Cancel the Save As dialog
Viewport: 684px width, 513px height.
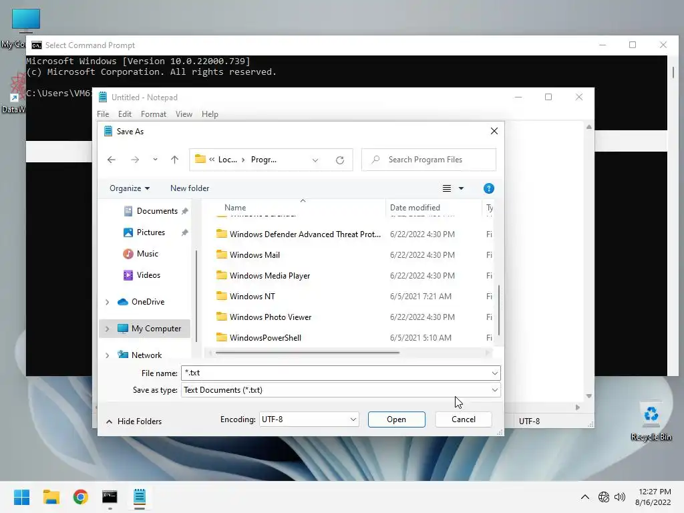coord(464,419)
